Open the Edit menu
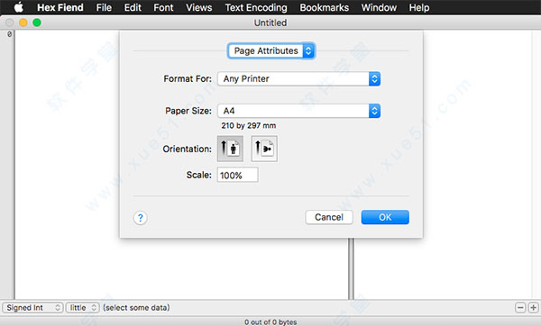 (133, 7)
